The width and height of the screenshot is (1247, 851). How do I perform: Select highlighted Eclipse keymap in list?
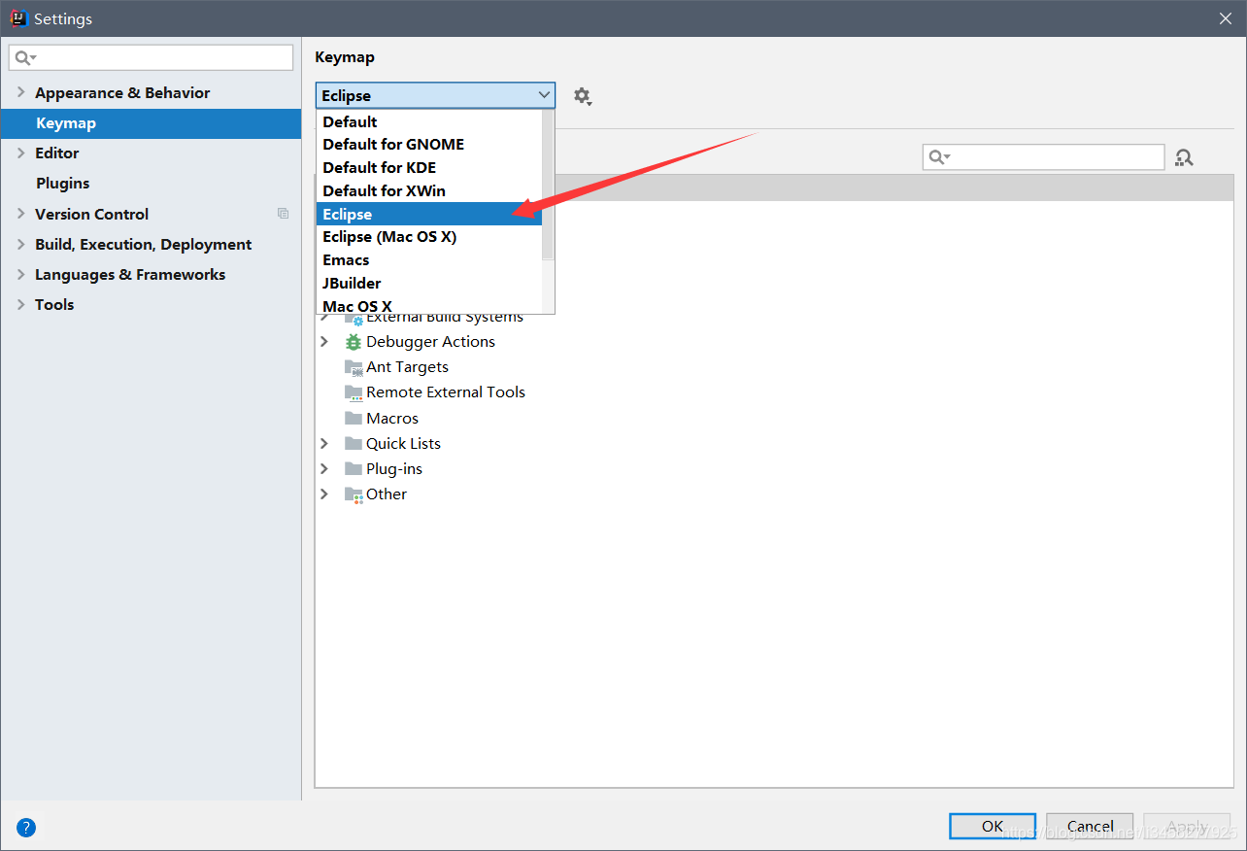429,214
